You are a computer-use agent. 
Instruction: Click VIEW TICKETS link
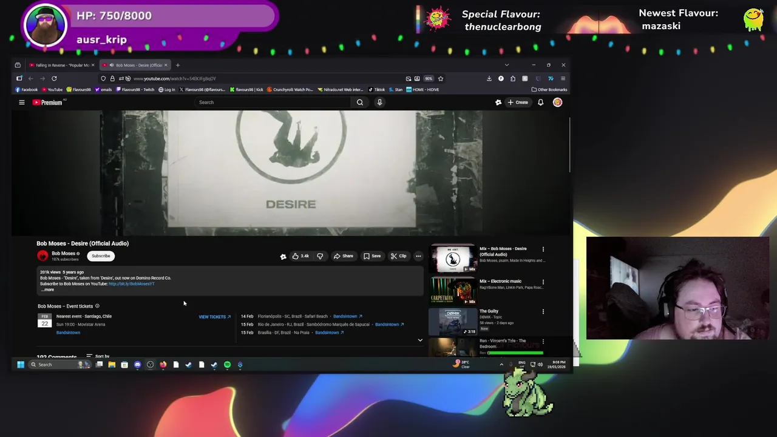pyautogui.click(x=215, y=317)
